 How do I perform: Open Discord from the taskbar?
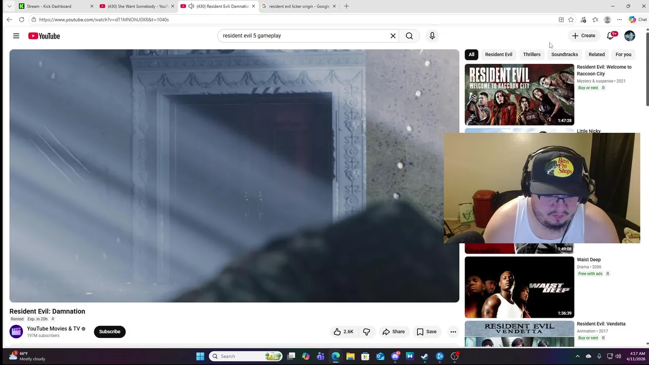tap(395, 356)
